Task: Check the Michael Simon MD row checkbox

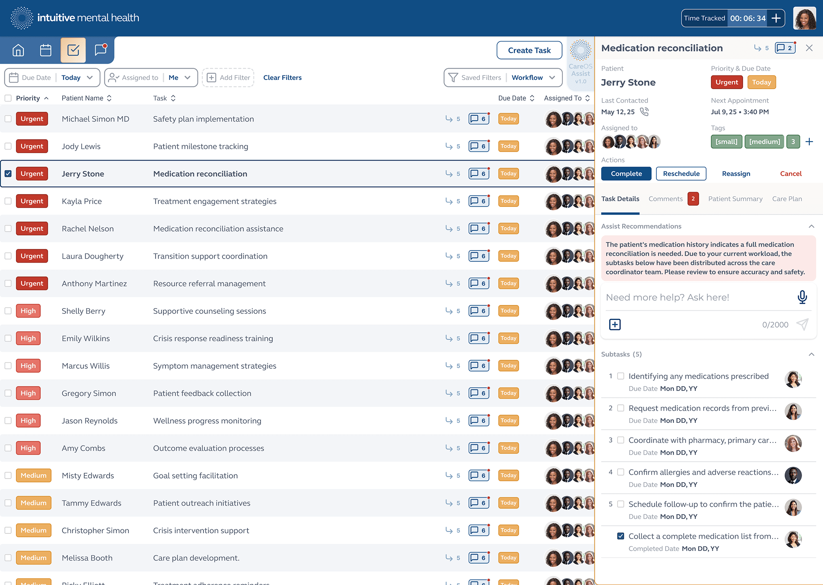Action: (x=8, y=119)
